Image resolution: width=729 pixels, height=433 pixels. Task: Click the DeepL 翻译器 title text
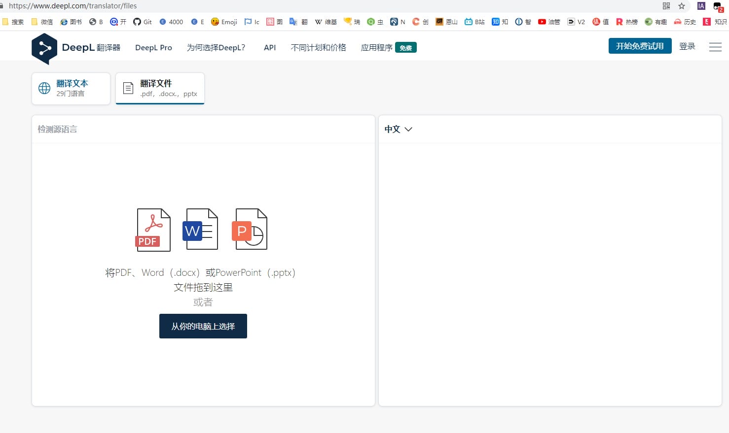[91, 47]
